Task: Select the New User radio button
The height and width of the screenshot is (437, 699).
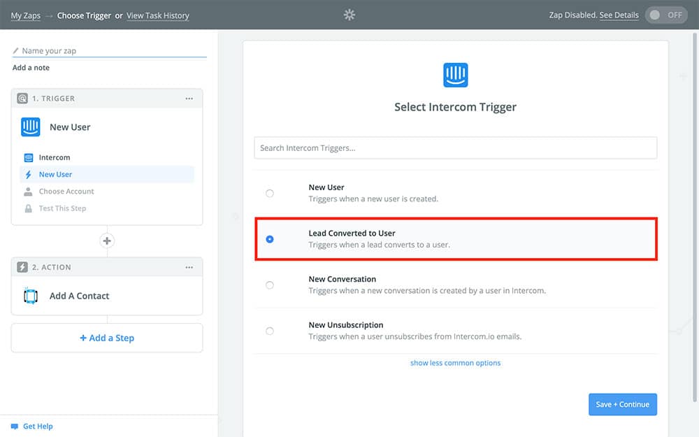Action: tap(270, 193)
